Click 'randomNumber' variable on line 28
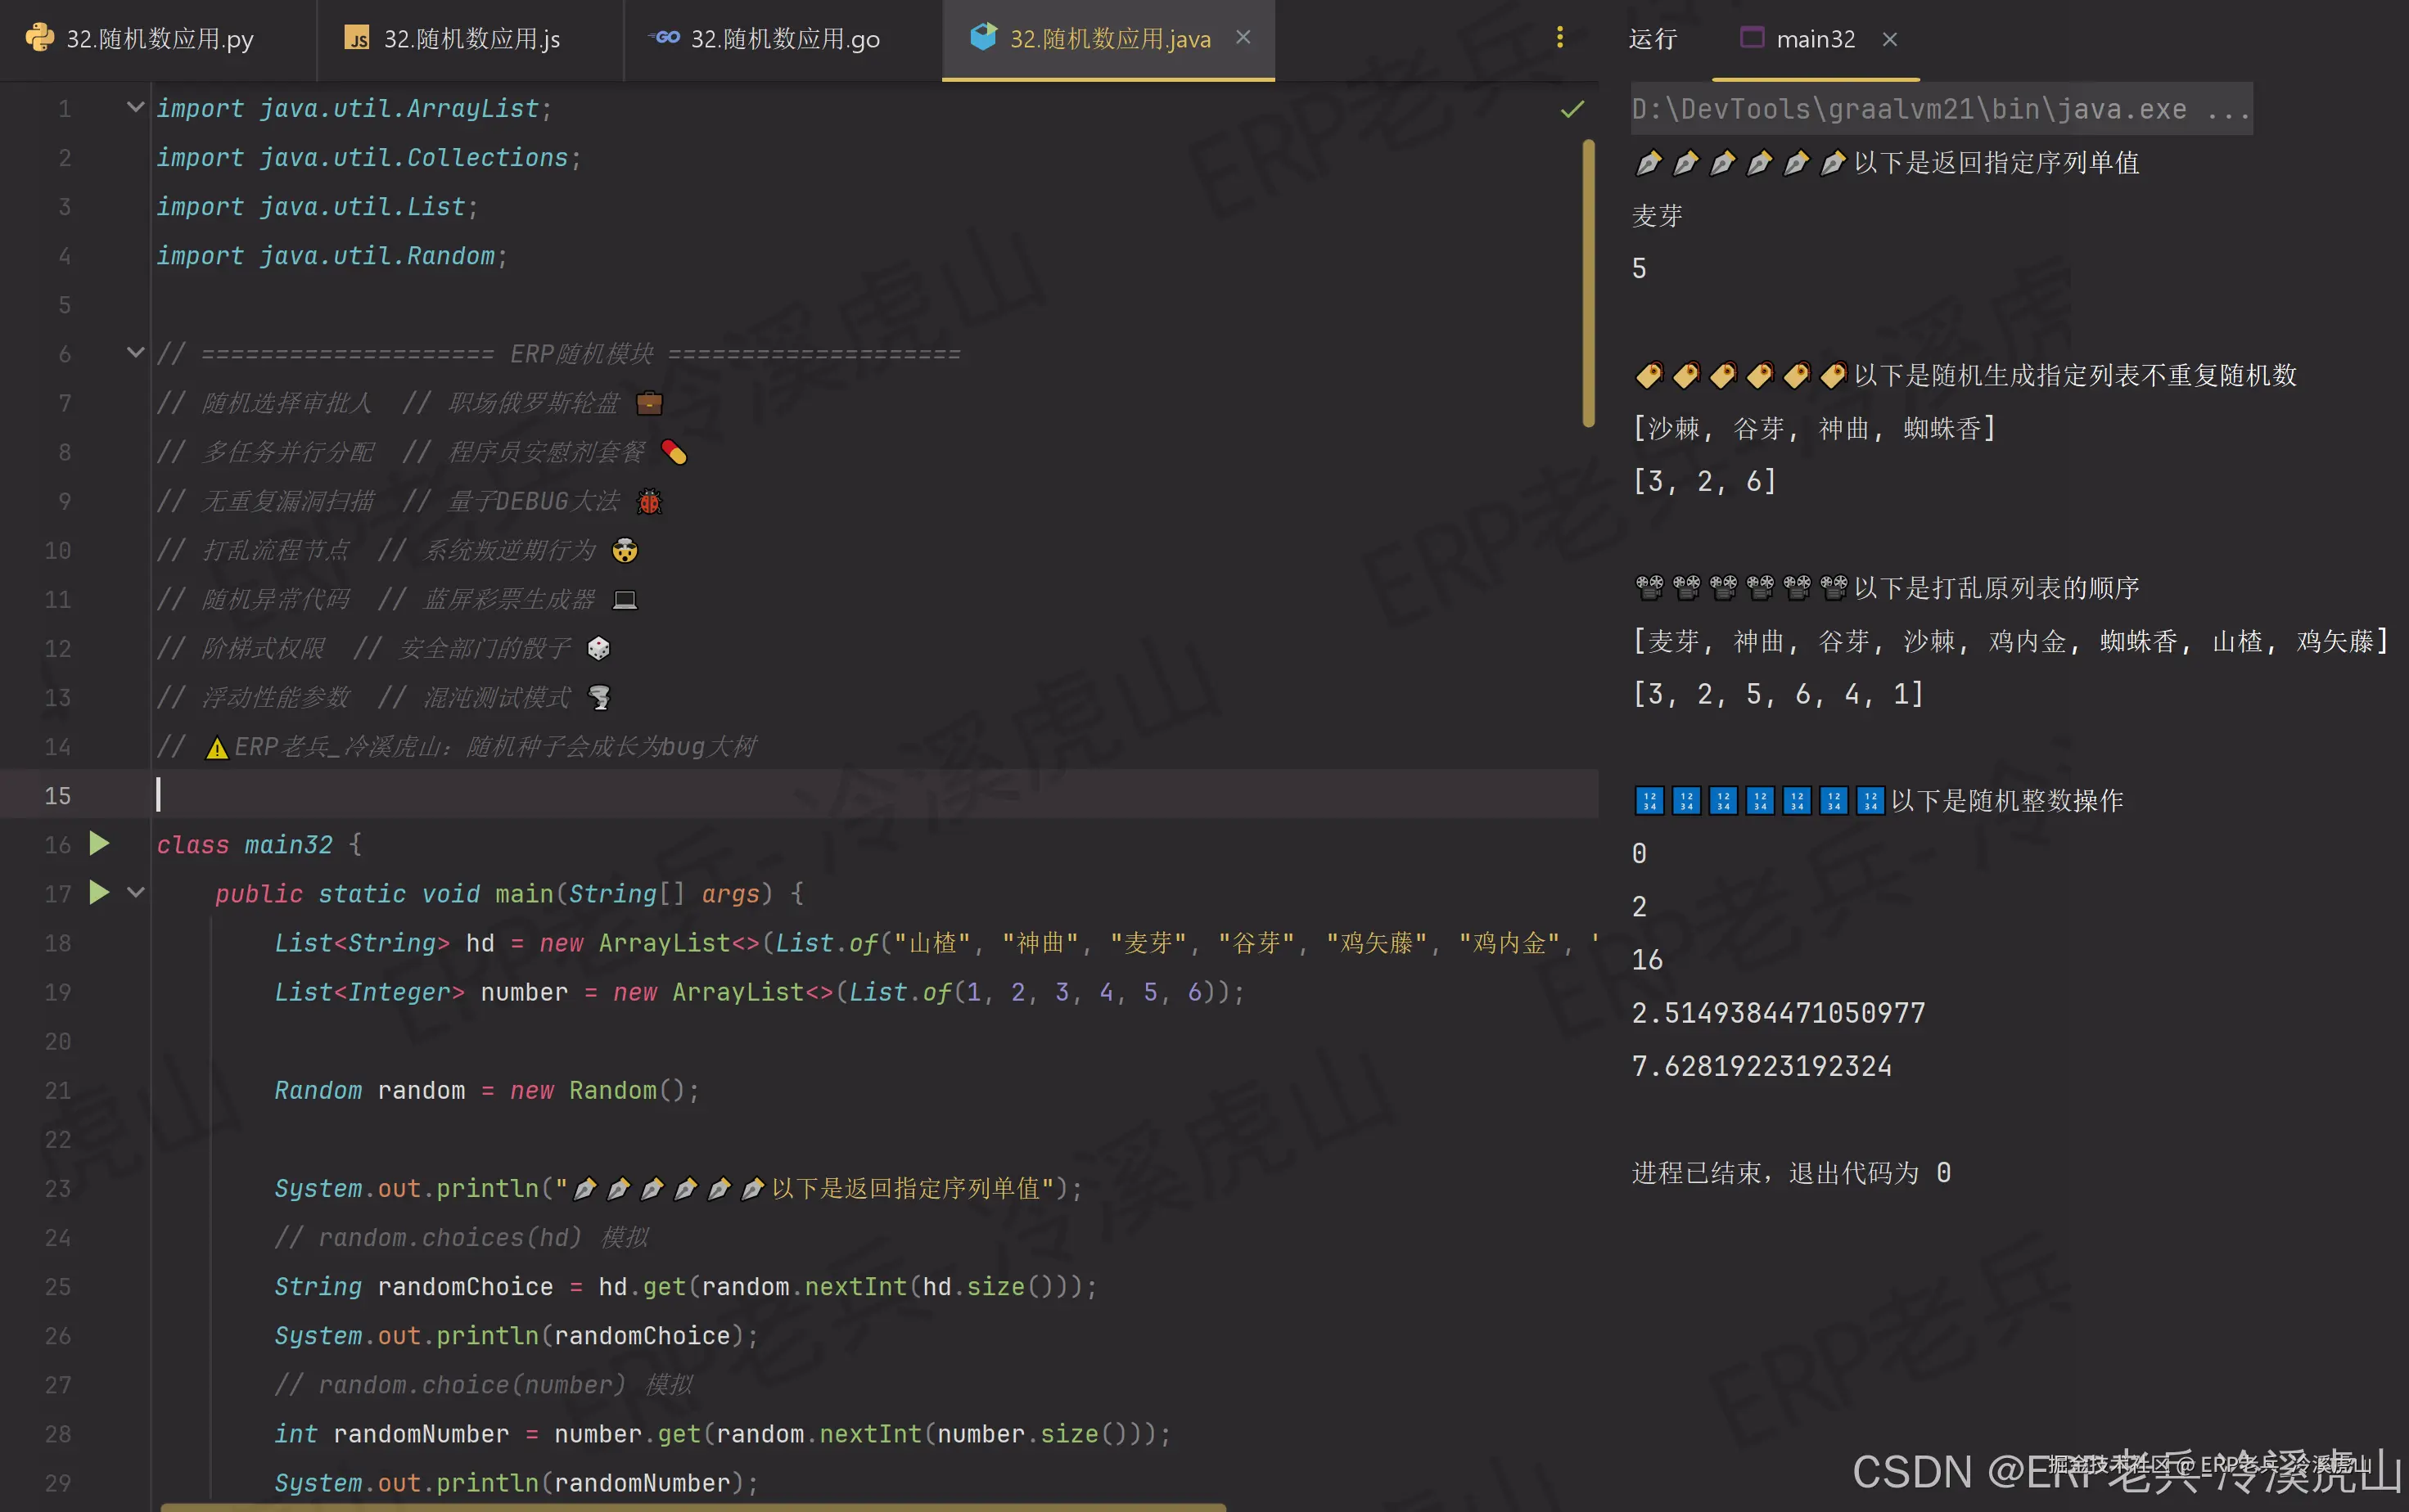This screenshot has width=2409, height=1512. pyautogui.click(x=422, y=1434)
